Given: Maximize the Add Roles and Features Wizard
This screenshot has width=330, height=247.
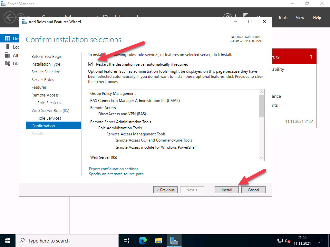Looking at the screenshot, I should (x=250, y=22).
